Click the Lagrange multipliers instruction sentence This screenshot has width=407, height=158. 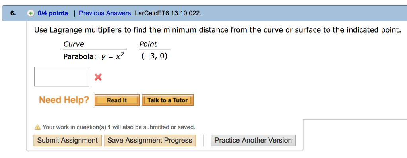point(216,30)
